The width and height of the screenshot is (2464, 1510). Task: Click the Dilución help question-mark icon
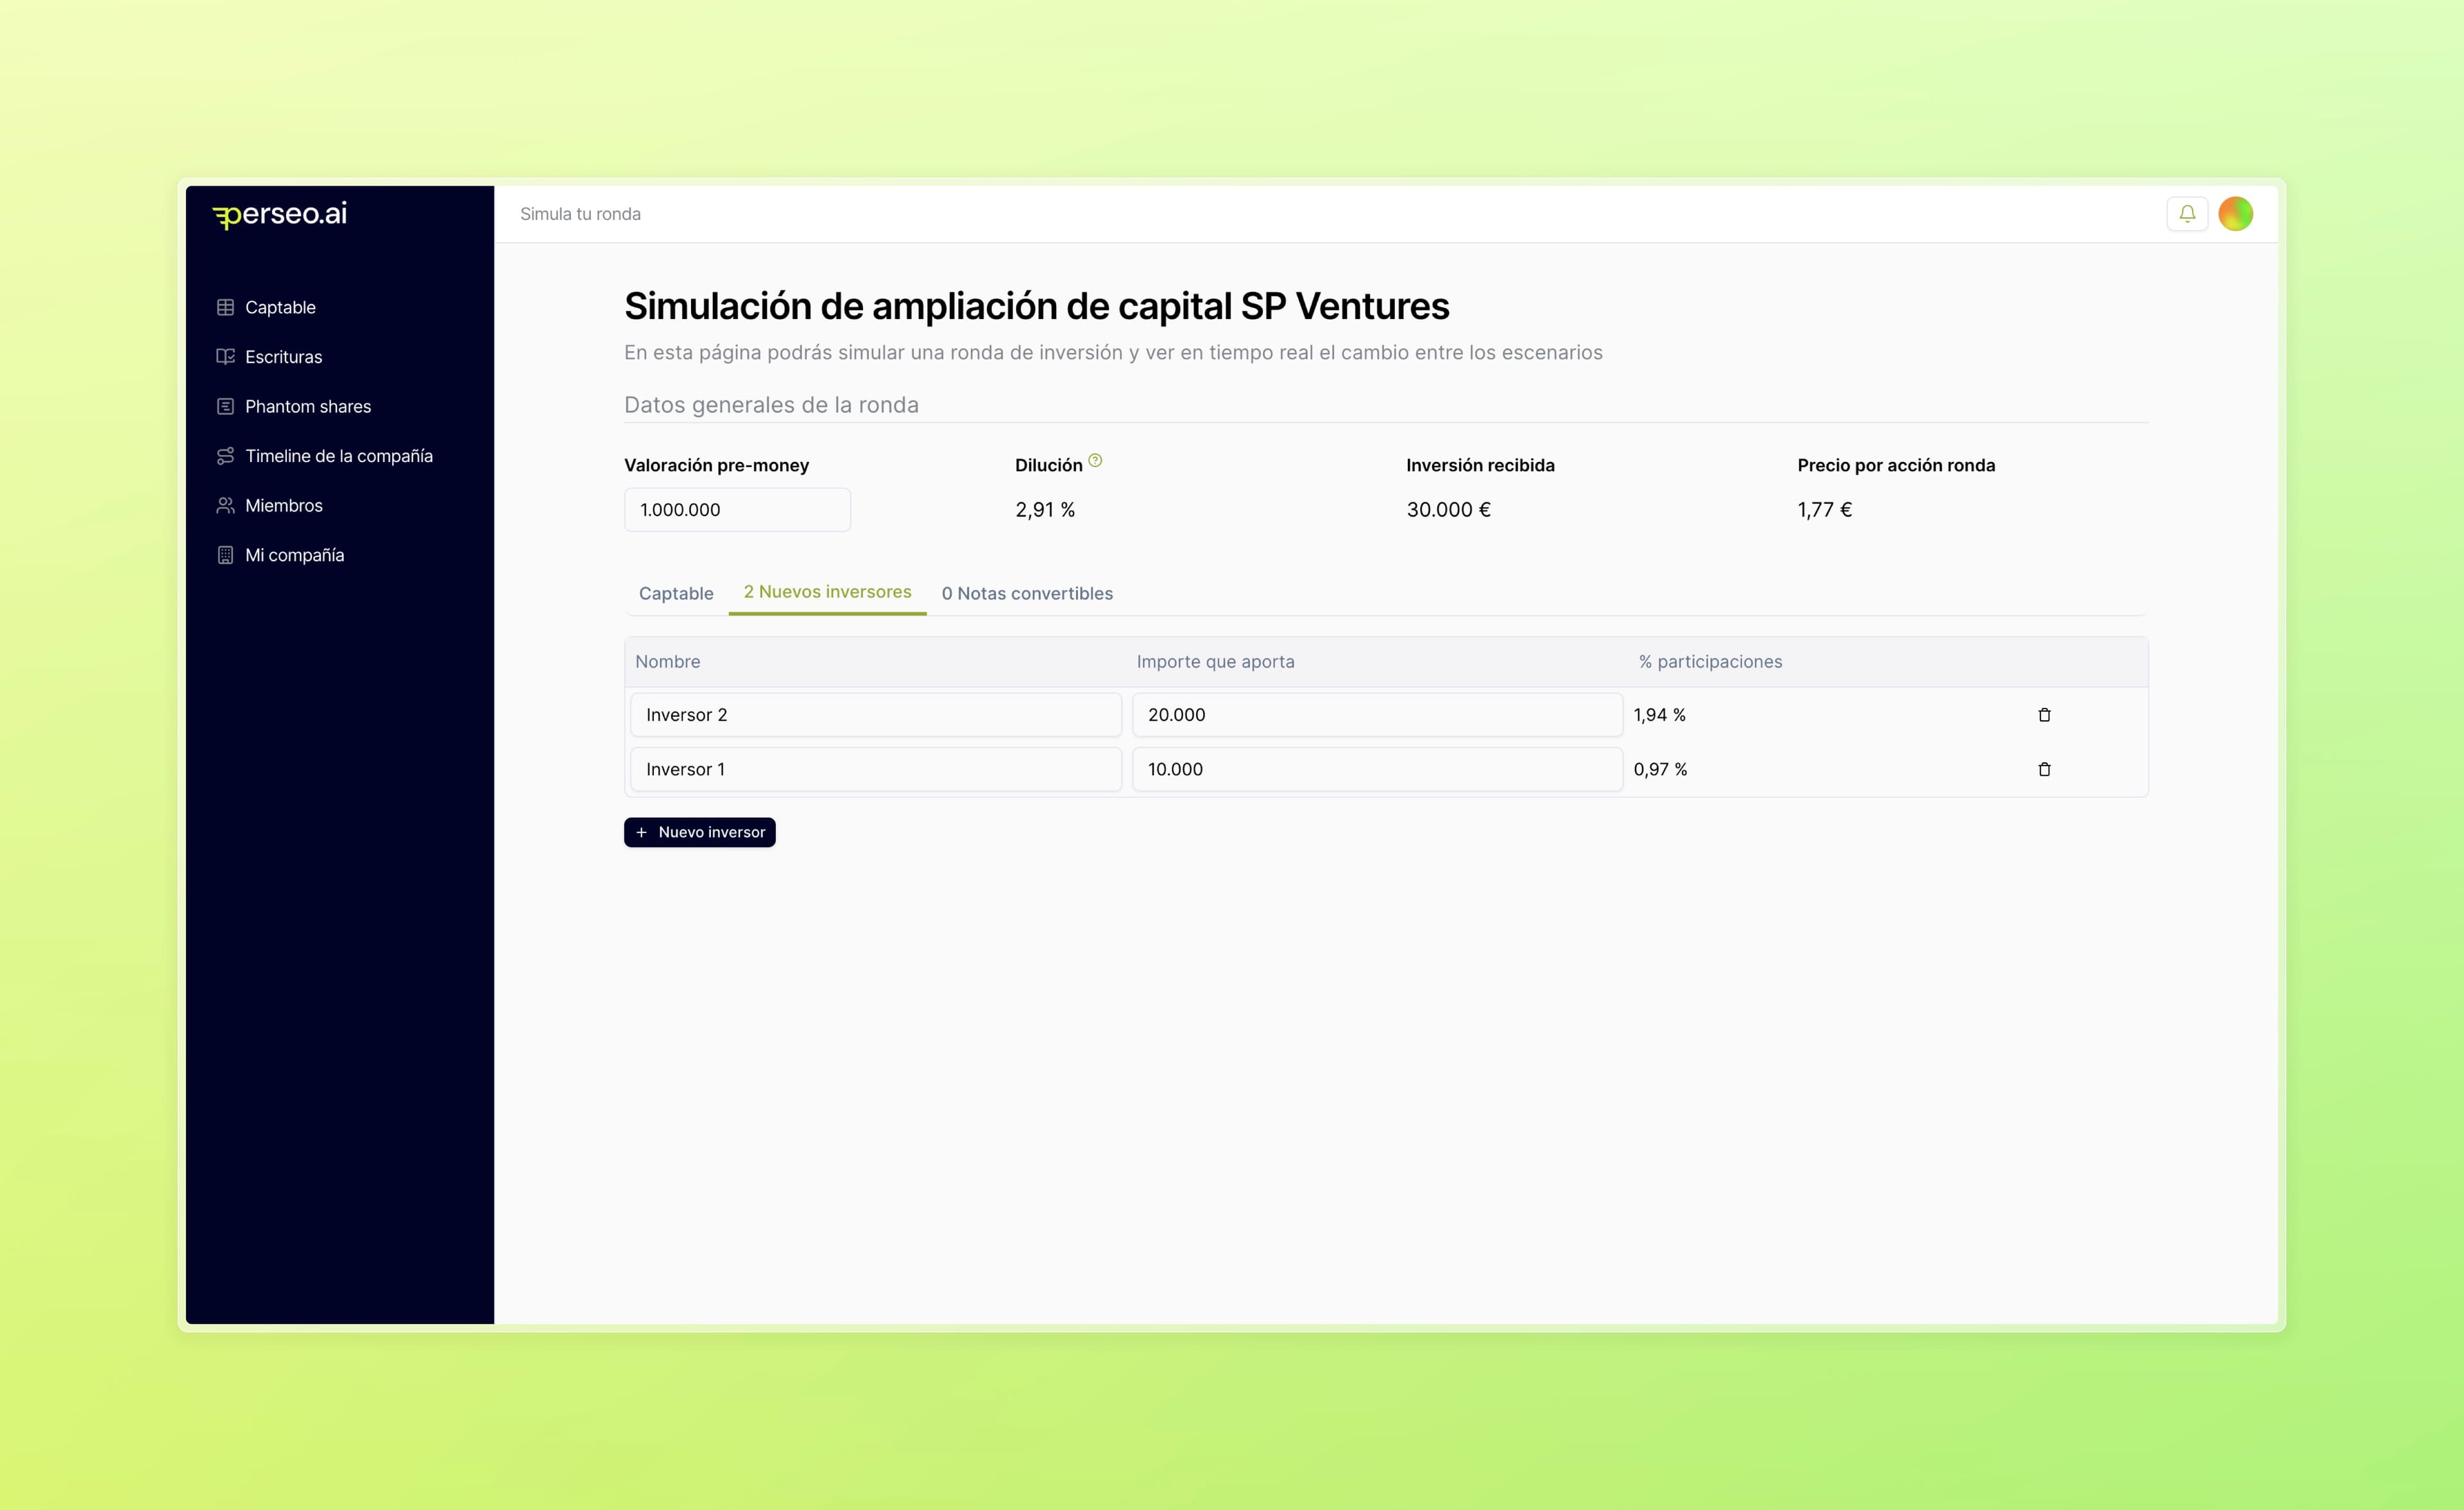[1095, 461]
